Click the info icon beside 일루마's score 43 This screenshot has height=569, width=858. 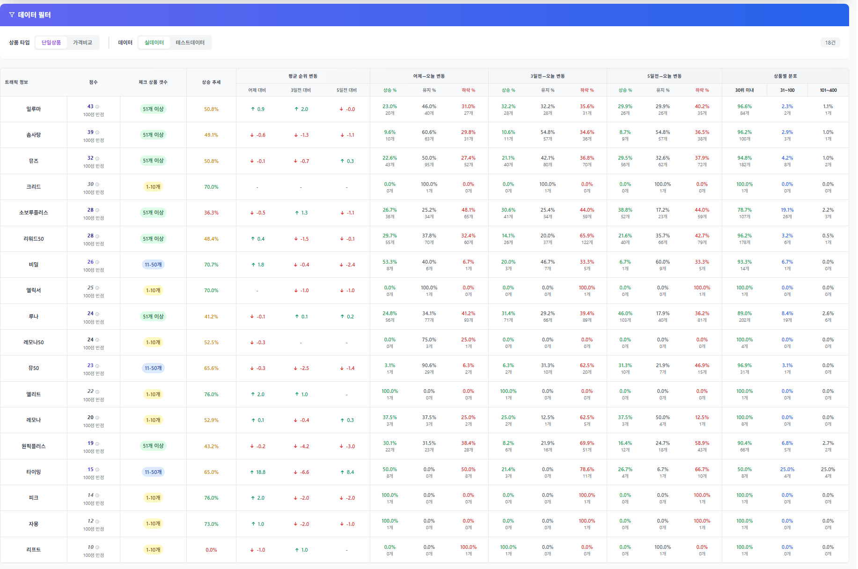[97, 107]
